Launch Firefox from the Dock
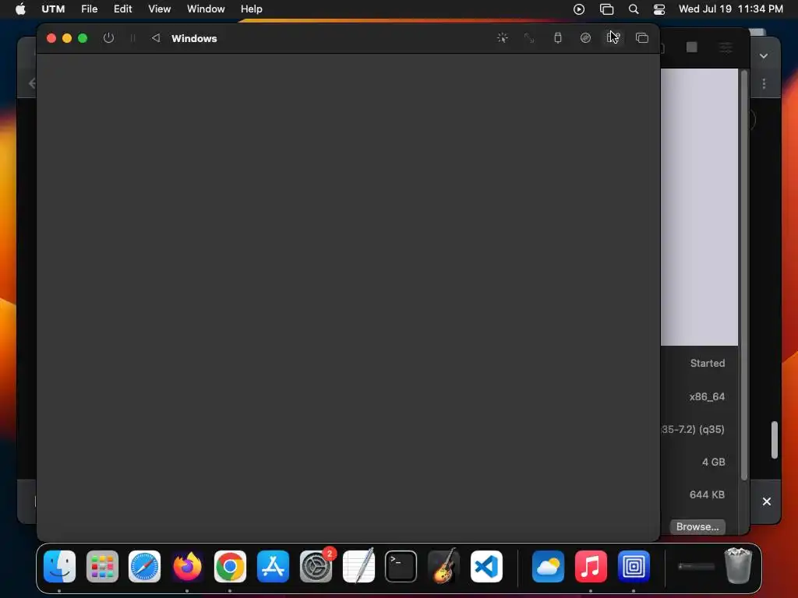The image size is (798, 598). click(187, 567)
